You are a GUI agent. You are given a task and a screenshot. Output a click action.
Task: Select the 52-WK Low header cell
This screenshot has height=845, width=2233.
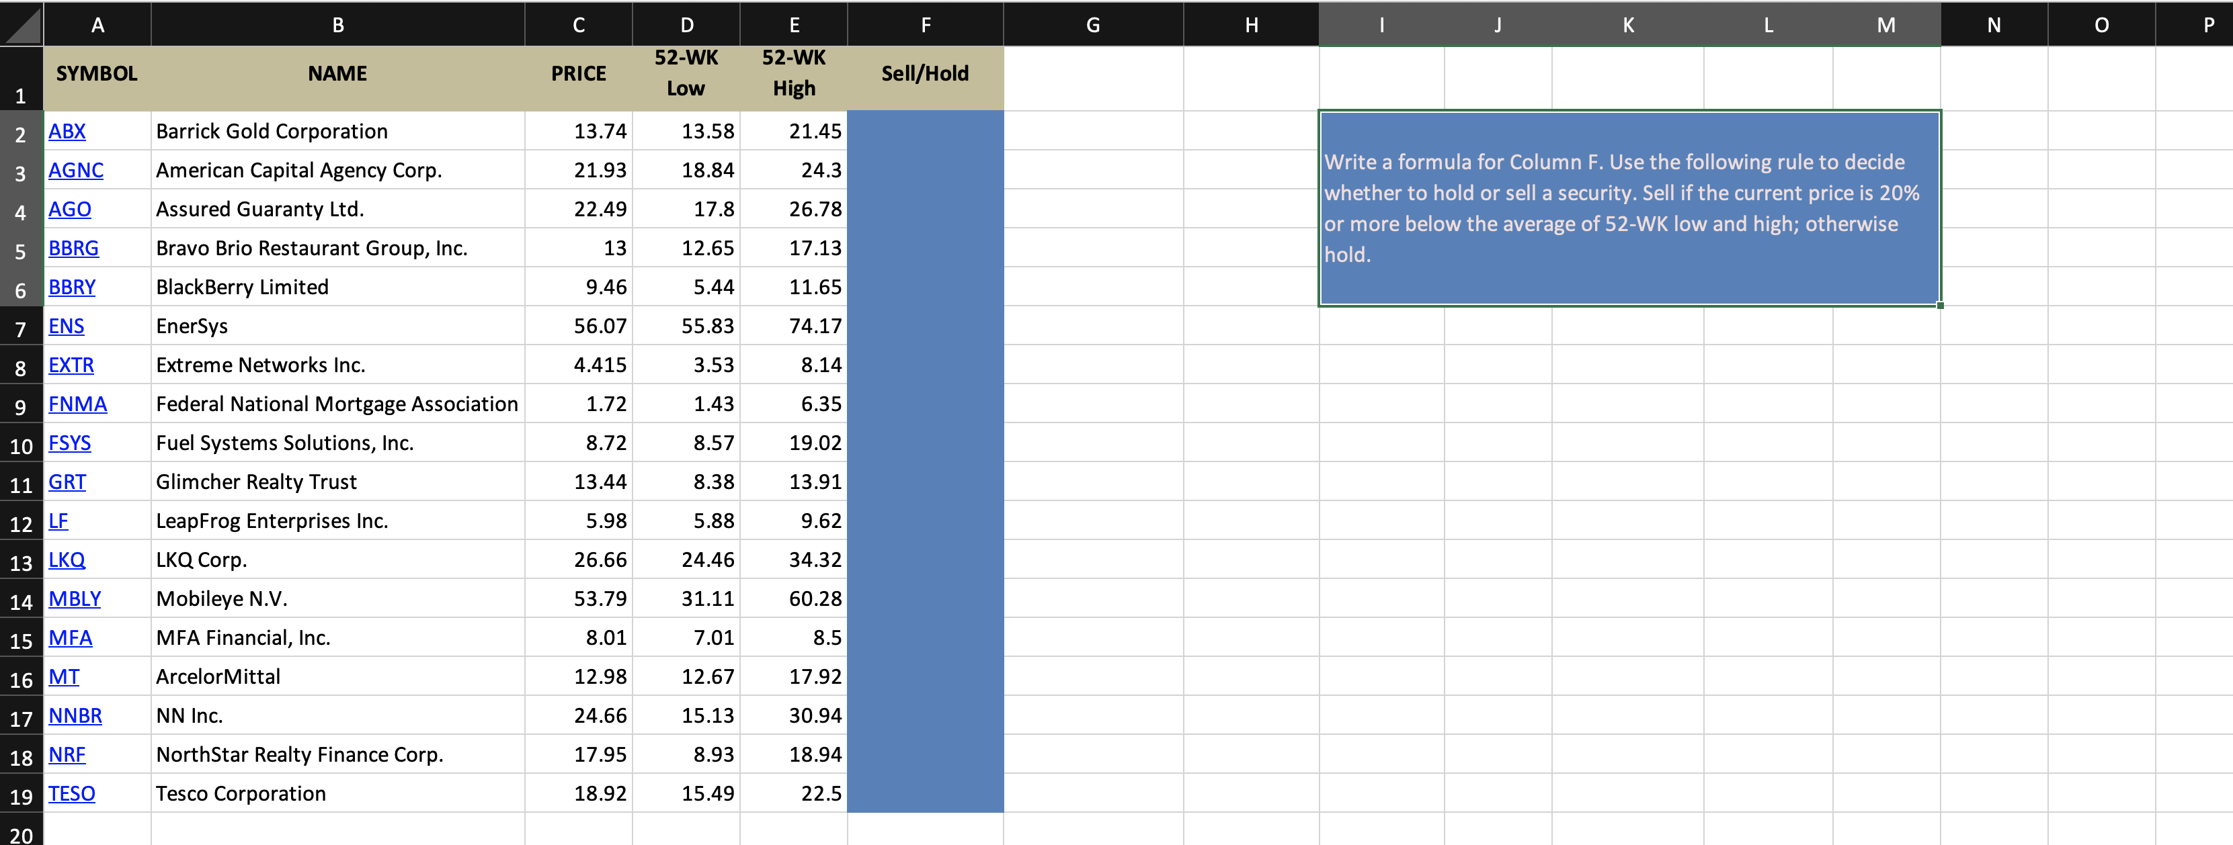coord(686,78)
